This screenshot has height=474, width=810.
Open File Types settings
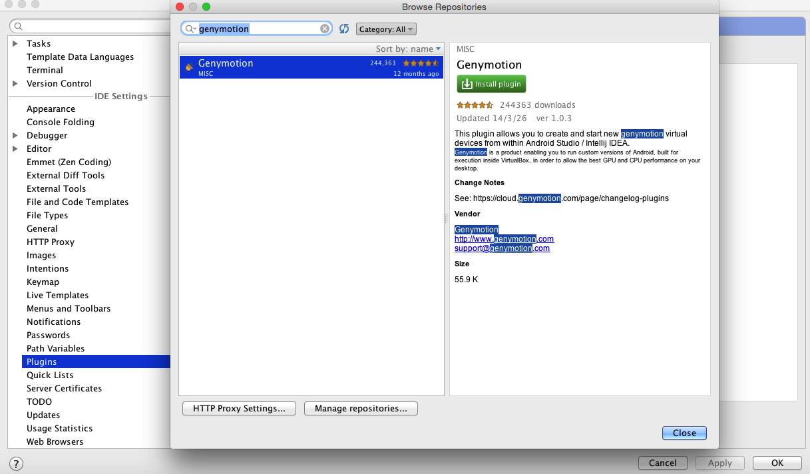pos(47,215)
